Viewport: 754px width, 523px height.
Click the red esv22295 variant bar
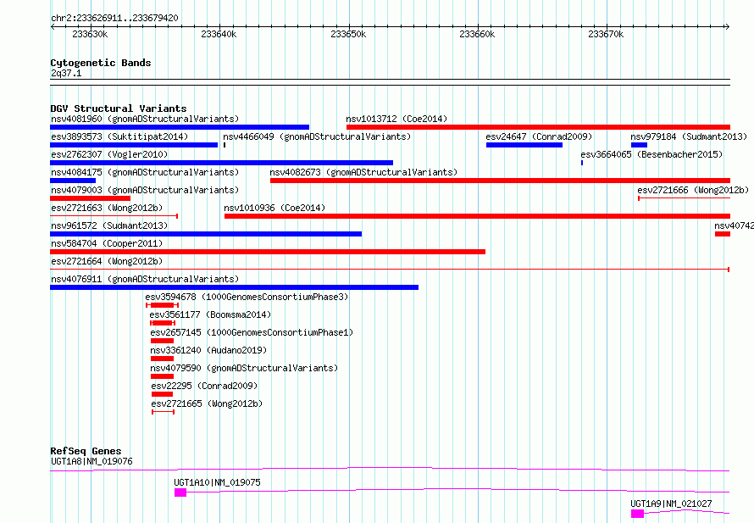tap(162, 394)
